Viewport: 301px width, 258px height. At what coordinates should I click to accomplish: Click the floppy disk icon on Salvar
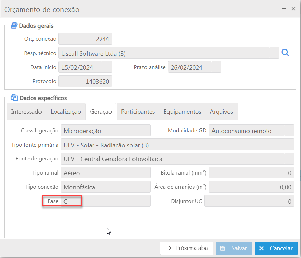[x=223, y=248]
